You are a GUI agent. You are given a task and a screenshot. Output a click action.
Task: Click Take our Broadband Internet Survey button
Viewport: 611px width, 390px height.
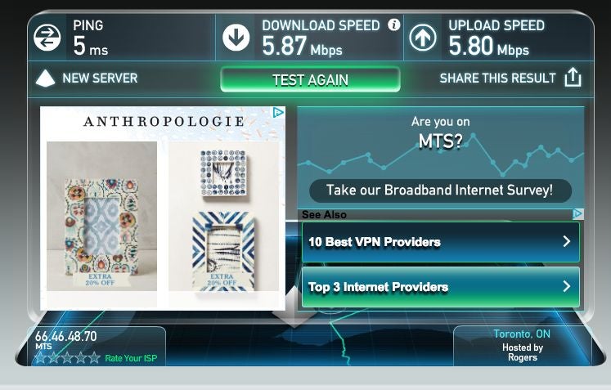point(440,191)
